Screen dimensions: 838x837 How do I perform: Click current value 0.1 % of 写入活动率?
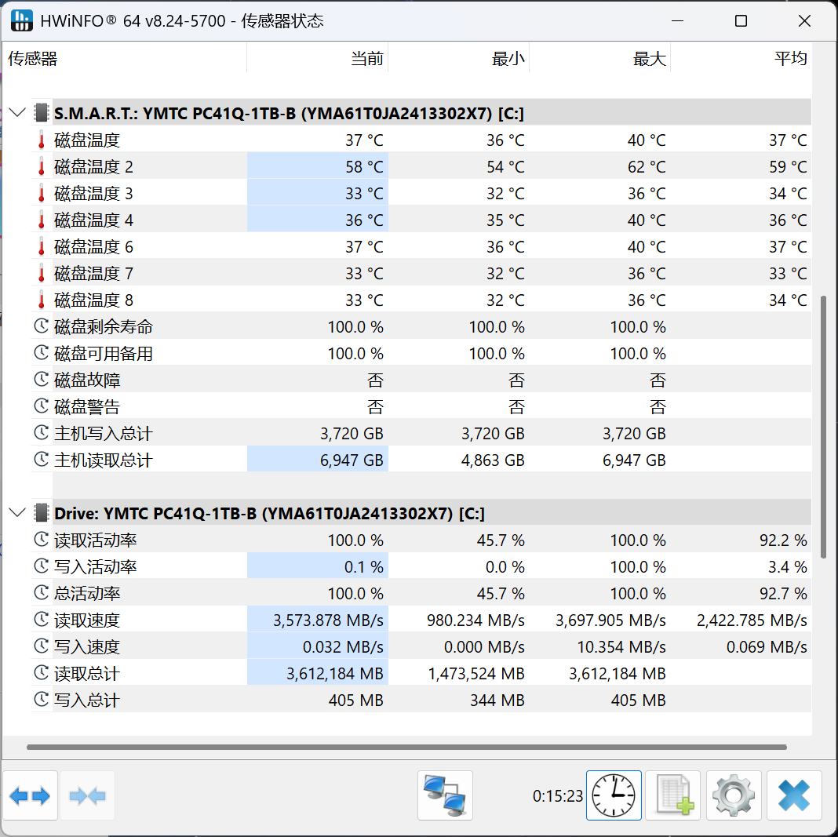[364, 566]
